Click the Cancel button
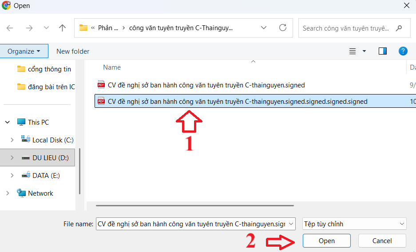This screenshot has height=252, width=416. click(x=382, y=241)
